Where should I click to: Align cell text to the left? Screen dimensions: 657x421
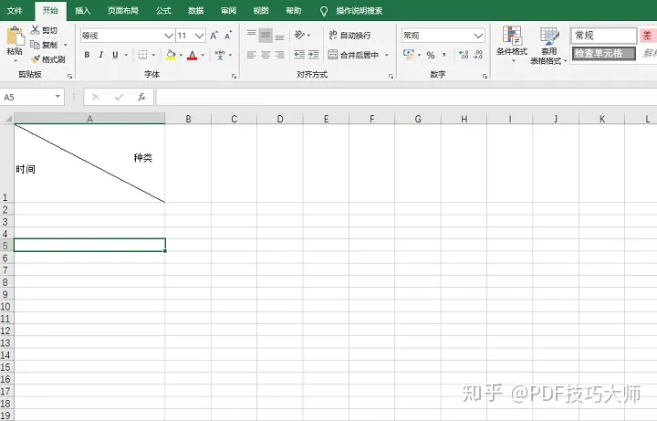[x=252, y=55]
